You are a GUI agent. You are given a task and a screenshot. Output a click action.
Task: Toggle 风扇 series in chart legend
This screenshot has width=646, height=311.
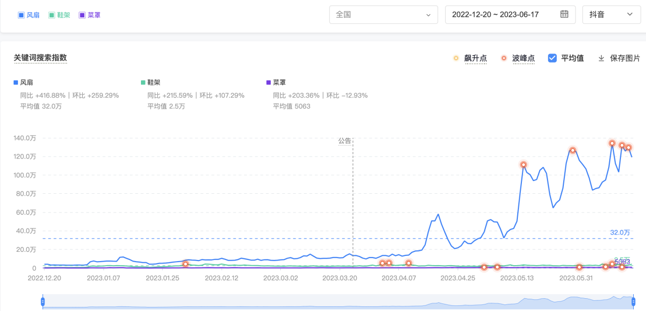27,82
